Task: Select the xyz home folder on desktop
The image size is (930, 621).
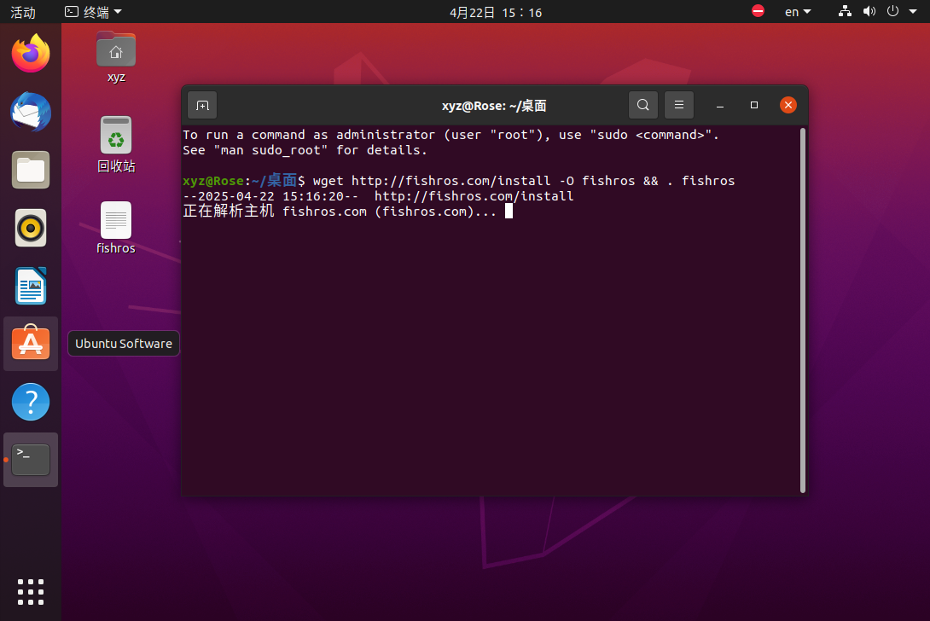Action: [x=116, y=57]
